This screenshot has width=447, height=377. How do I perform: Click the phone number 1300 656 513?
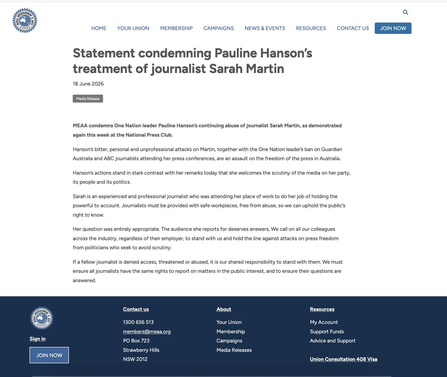139,322
